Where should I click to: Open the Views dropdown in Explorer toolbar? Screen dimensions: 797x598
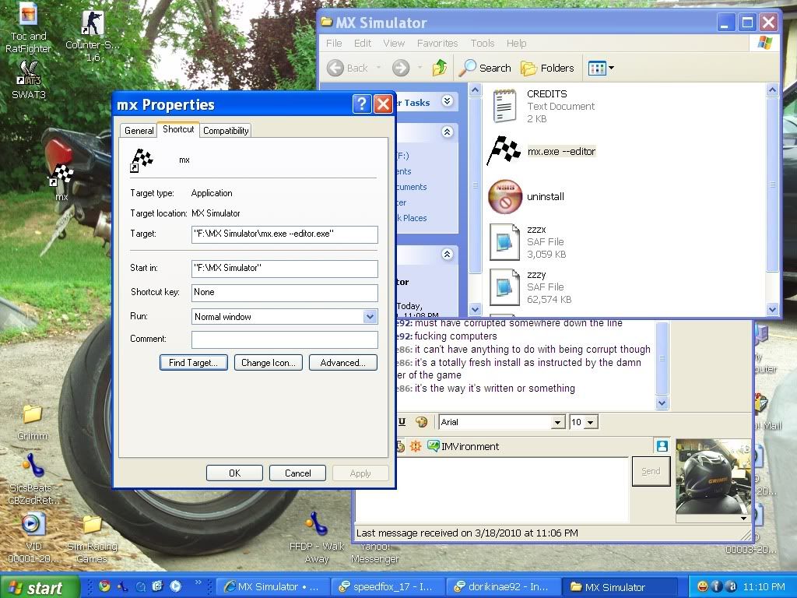[x=601, y=68]
